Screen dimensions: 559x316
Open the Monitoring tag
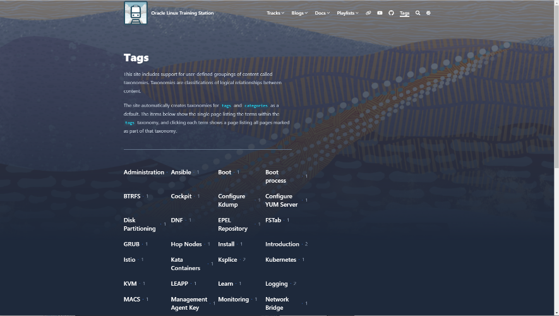point(234,300)
